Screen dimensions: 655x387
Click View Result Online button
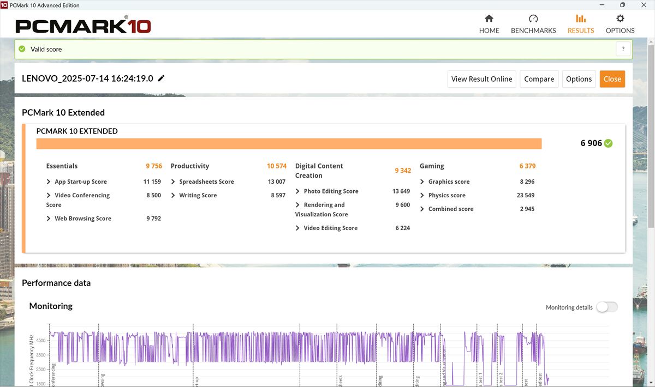pos(481,79)
